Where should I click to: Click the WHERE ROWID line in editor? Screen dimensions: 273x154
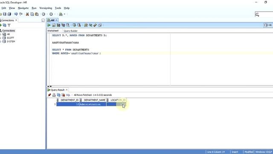(76, 53)
